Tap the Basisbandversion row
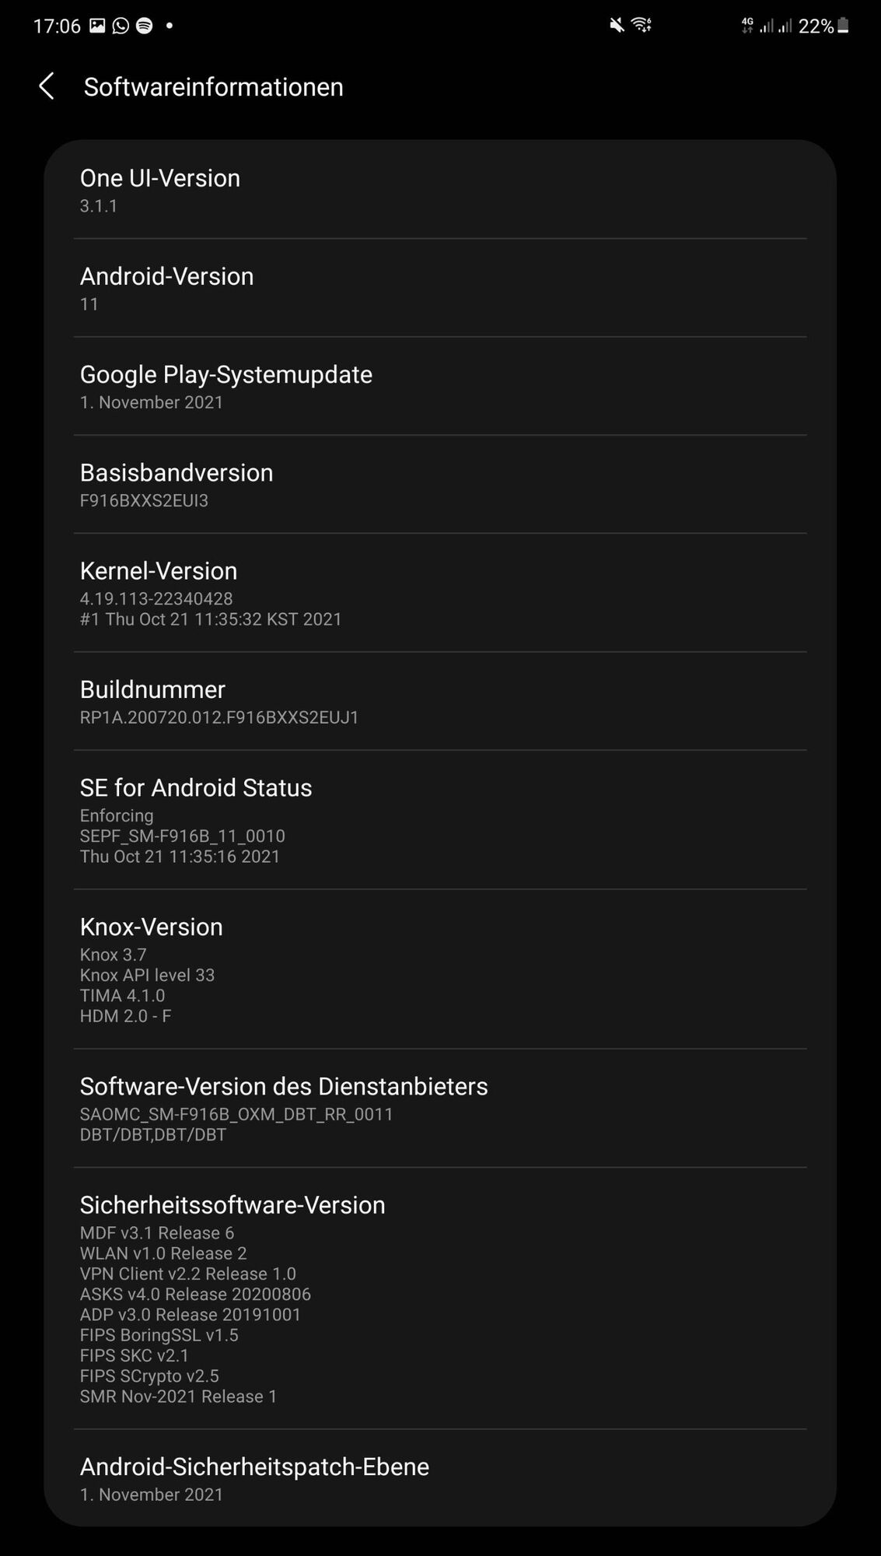881x1556 pixels. pyautogui.click(x=439, y=484)
